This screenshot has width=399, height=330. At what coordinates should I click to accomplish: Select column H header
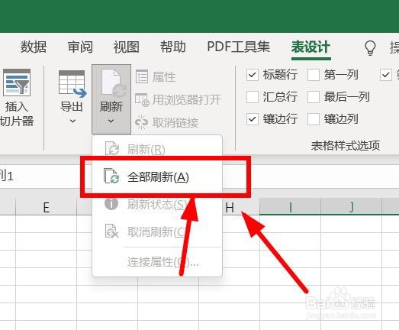[230, 208]
